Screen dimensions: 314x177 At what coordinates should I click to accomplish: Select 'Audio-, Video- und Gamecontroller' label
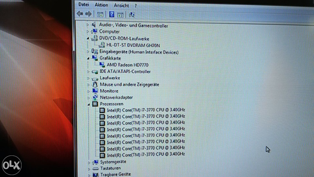pos(133,26)
